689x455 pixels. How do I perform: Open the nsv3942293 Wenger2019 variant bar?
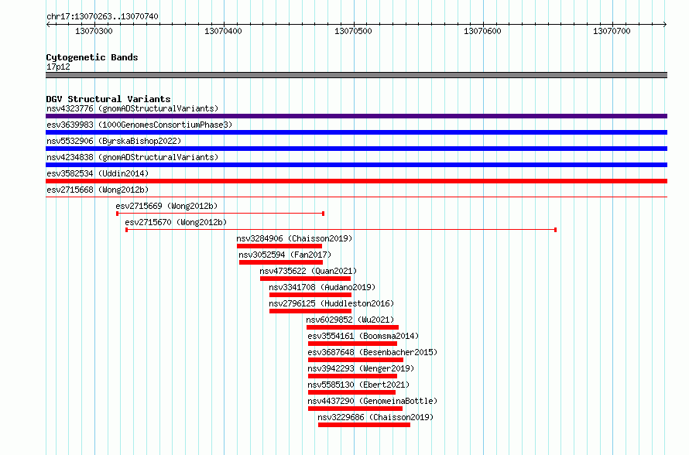tap(352, 376)
